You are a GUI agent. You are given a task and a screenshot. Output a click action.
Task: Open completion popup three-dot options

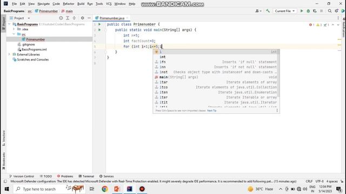click(x=277, y=110)
